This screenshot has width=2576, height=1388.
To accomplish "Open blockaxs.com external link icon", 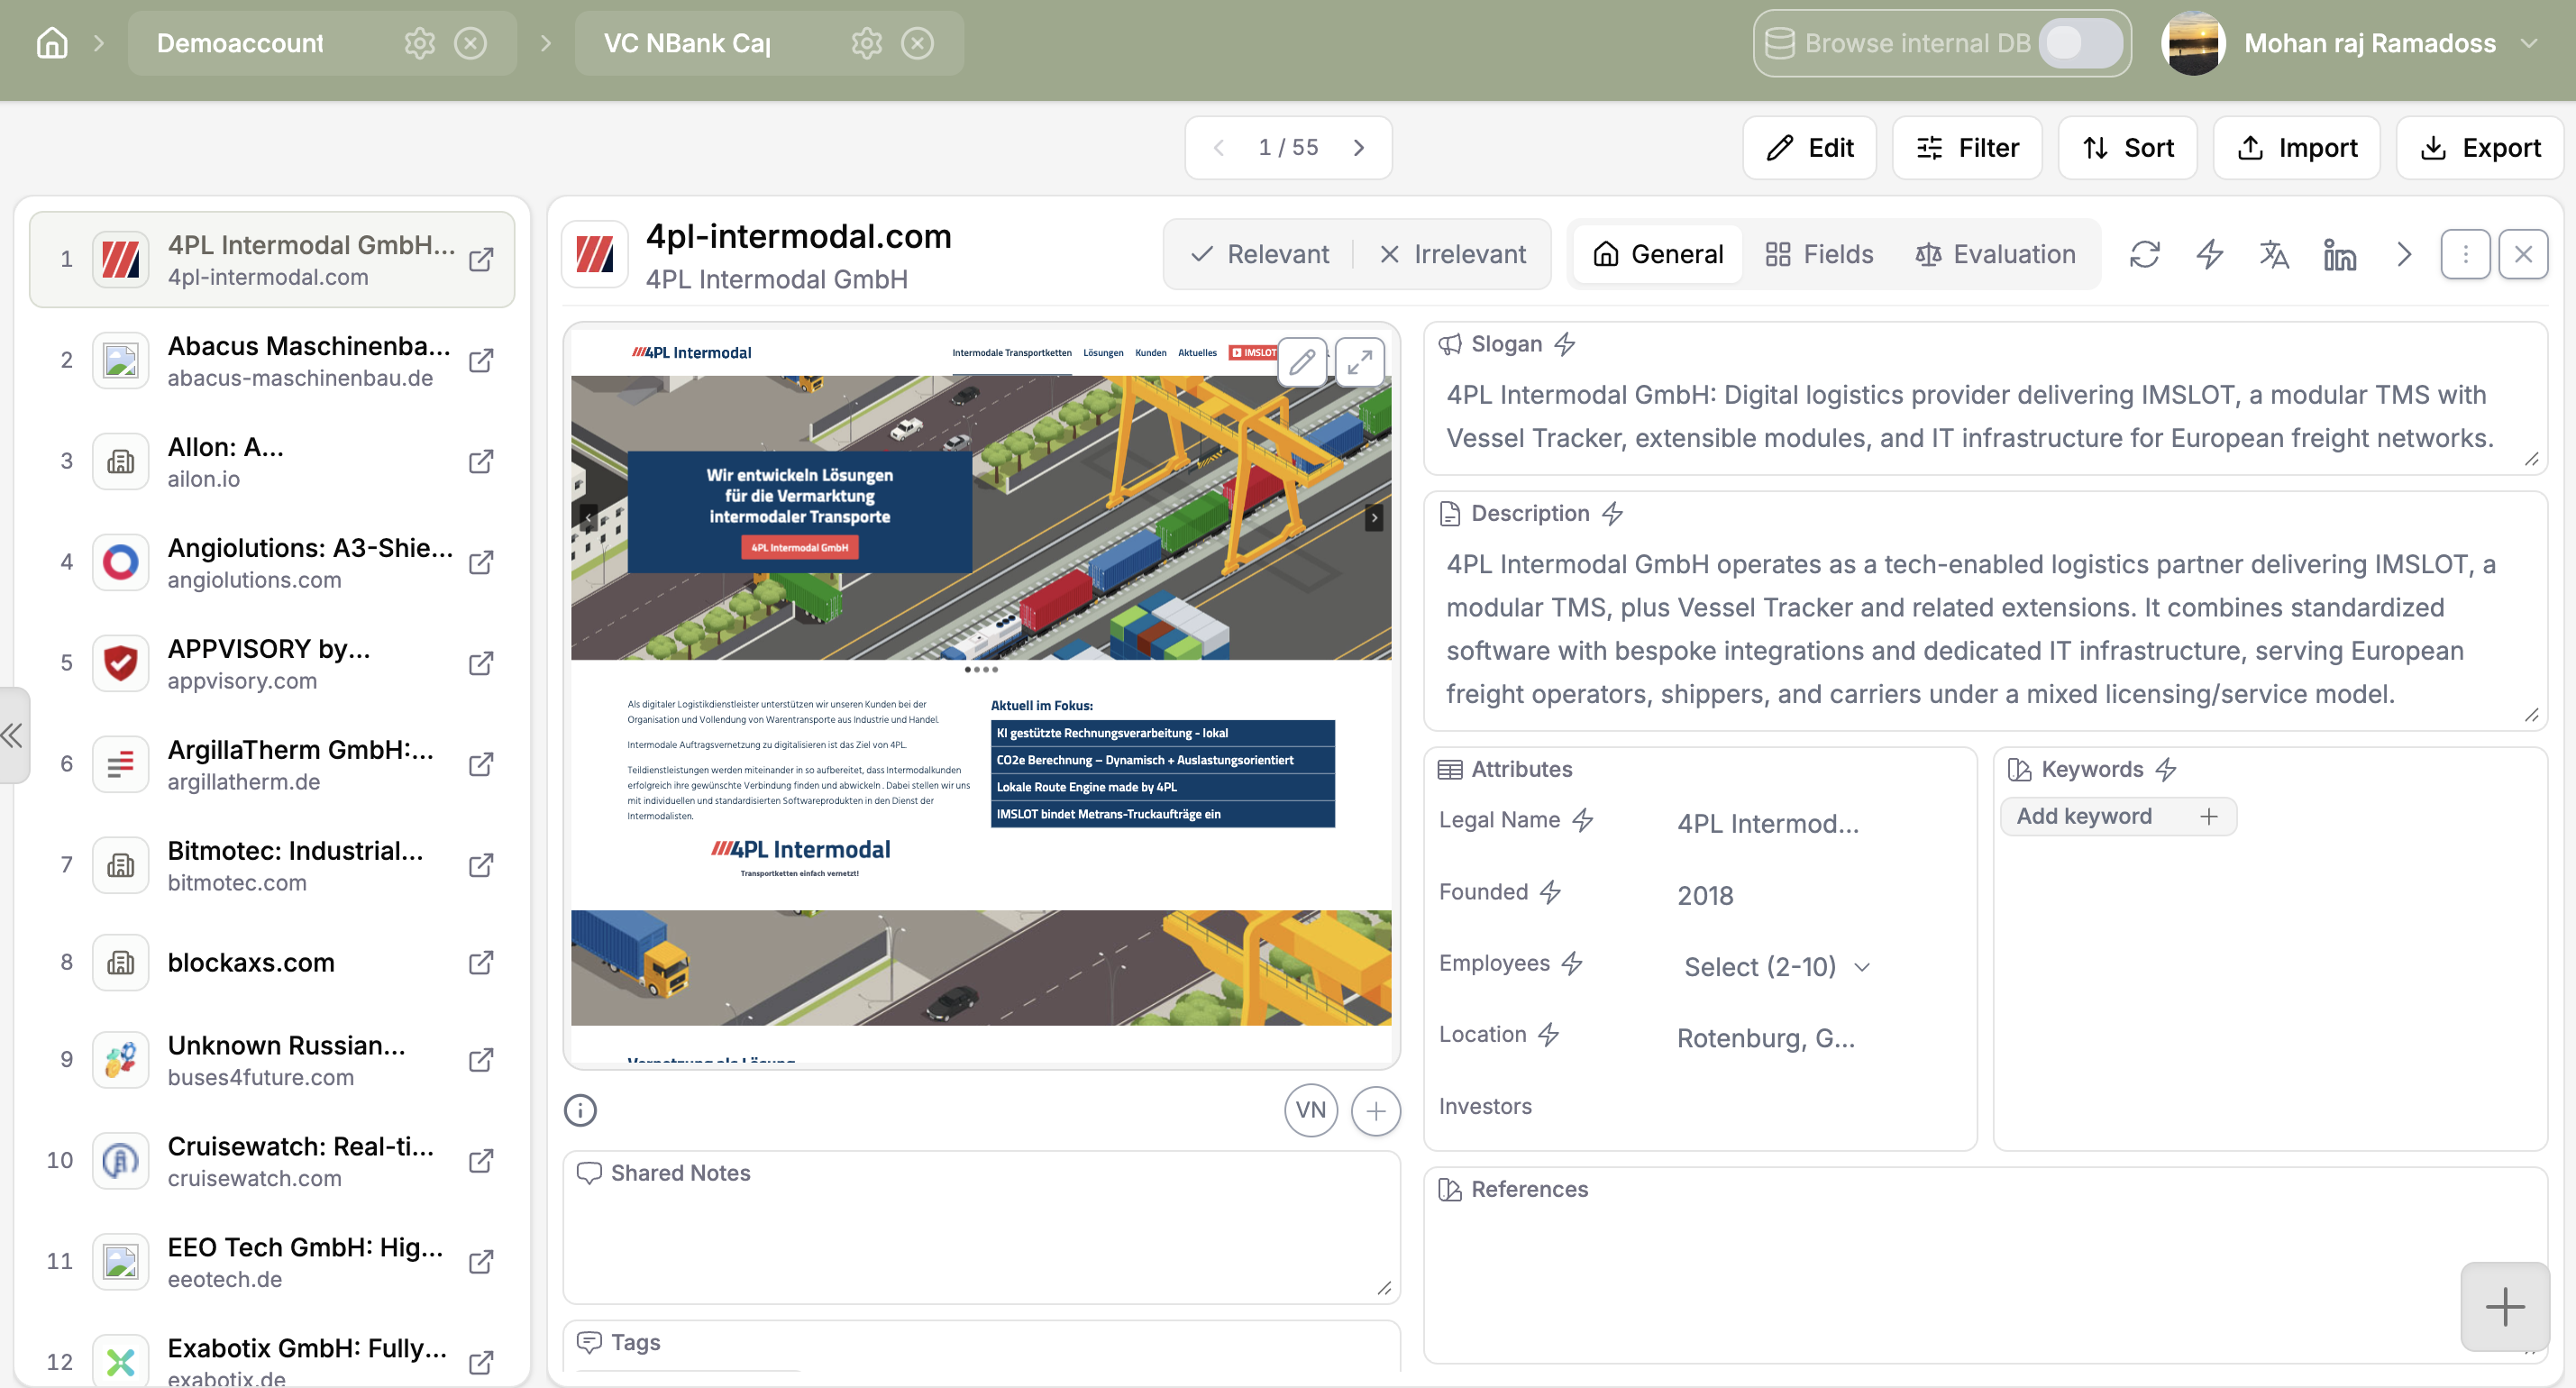I will (481, 962).
